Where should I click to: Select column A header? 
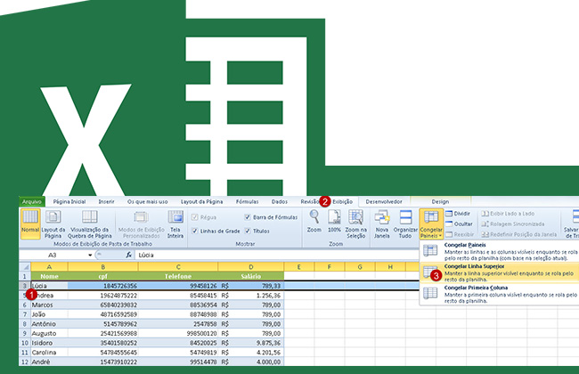point(49,266)
